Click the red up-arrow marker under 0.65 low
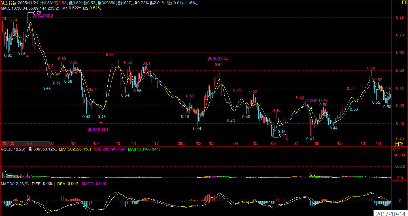Screen dimensions: 408x216 coord(28,56)
